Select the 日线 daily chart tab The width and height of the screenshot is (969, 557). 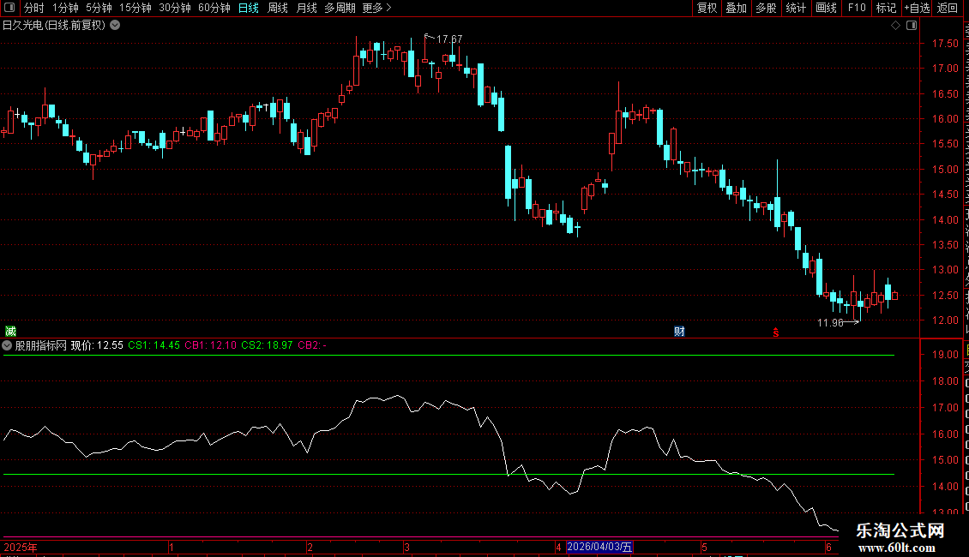[x=249, y=8]
